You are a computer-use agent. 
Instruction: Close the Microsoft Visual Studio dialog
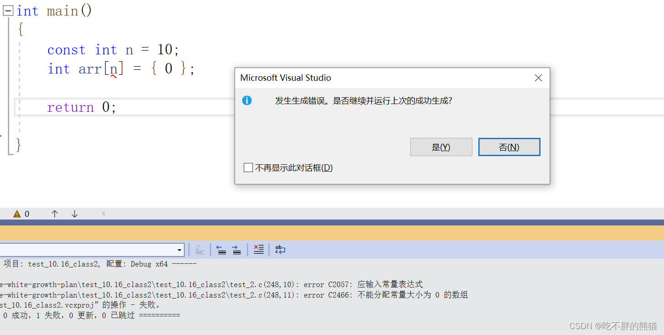(538, 78)
